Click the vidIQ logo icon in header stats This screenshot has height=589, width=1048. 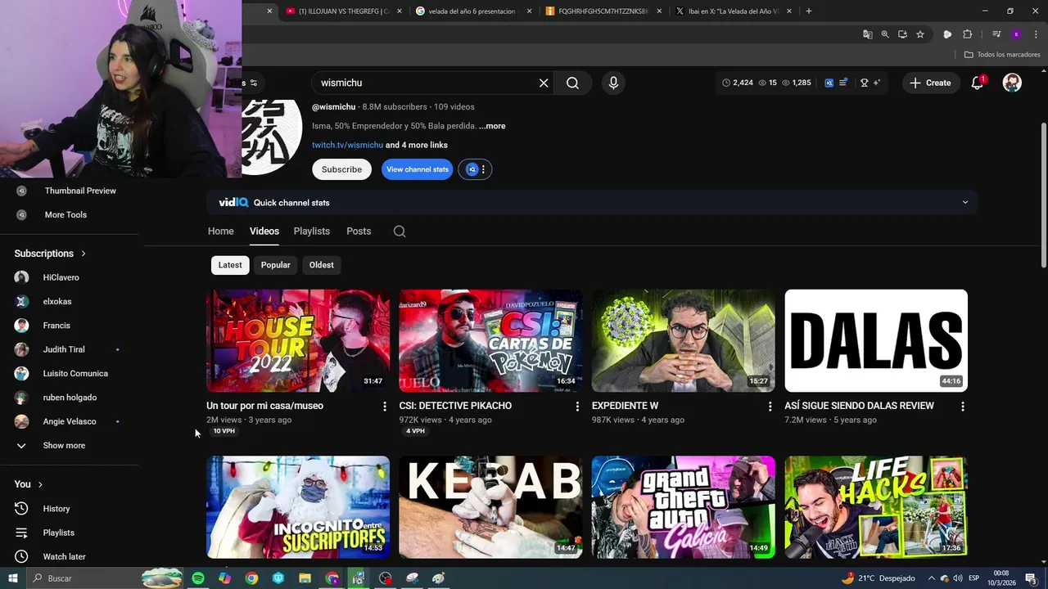click(x=829, y=83)
